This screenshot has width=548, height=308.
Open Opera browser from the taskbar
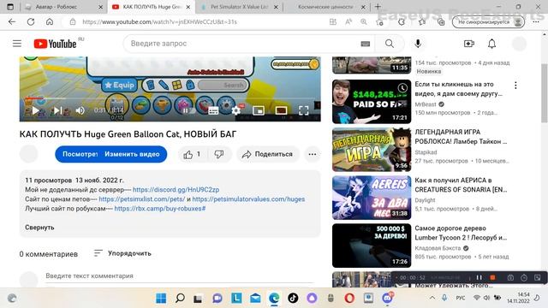pos(349,299)
